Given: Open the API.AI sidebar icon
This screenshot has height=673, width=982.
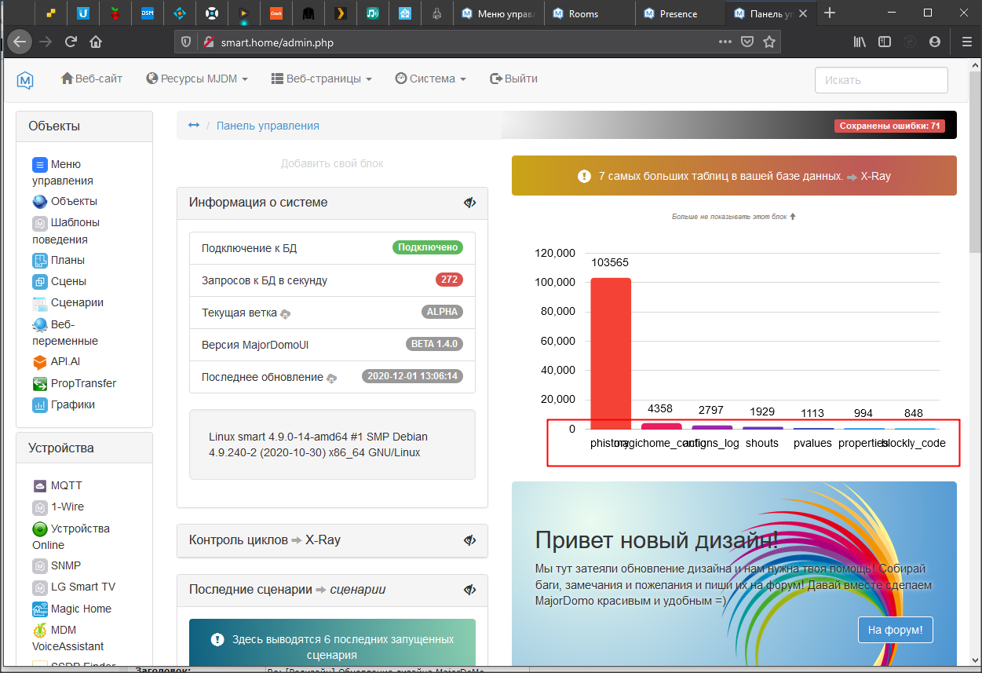Looking at the screenshot, I should (x=40, y=362).
